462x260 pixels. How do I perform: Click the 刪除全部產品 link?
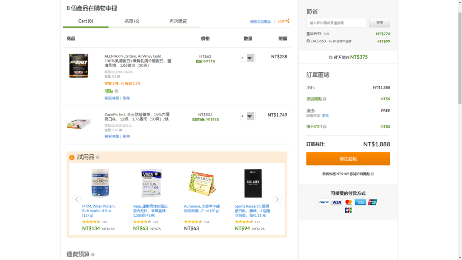tap(260, 21)
